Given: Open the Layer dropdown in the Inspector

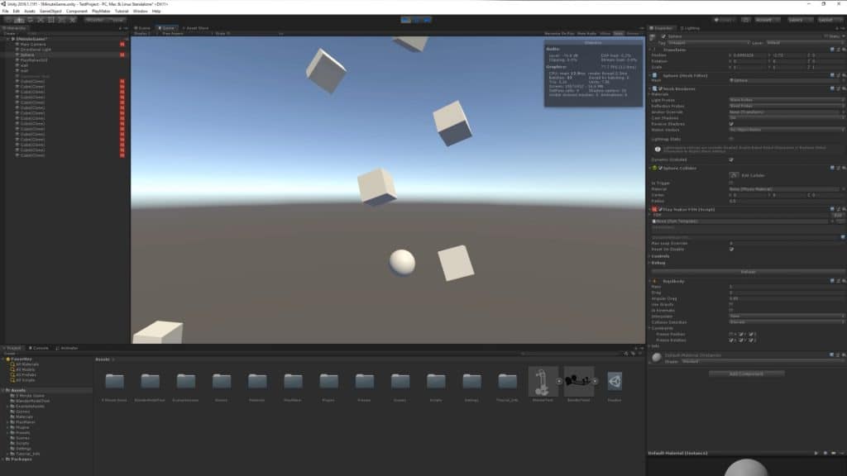Looking at the screenshot, I should point(804,43).
